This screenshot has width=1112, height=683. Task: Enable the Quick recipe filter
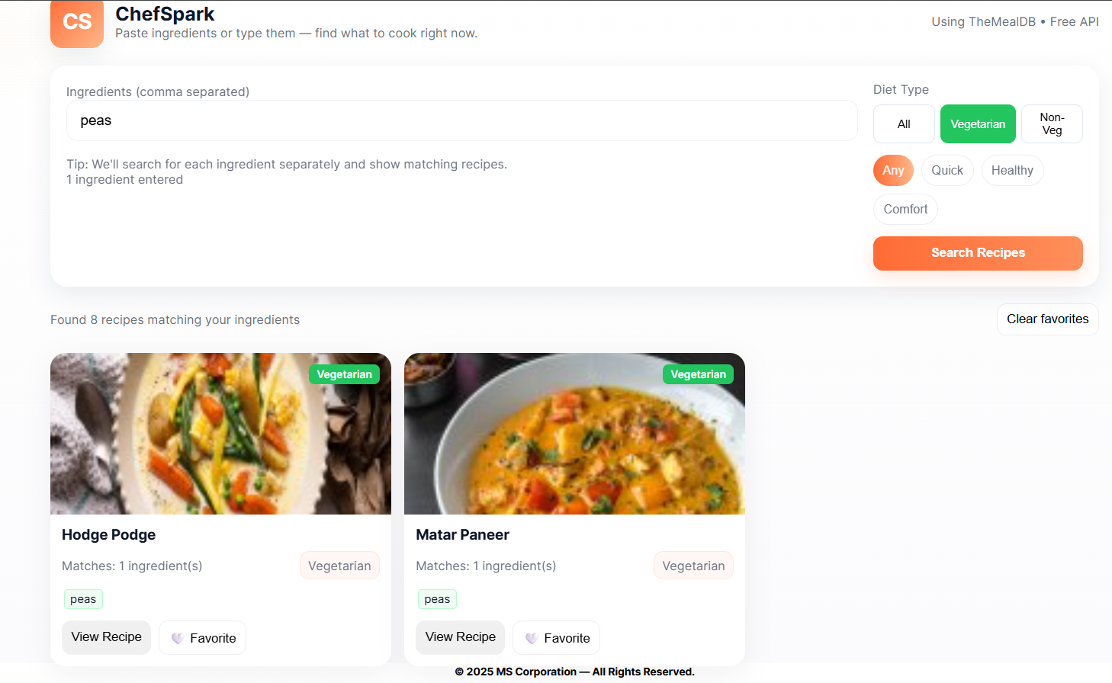click(947, 170)
